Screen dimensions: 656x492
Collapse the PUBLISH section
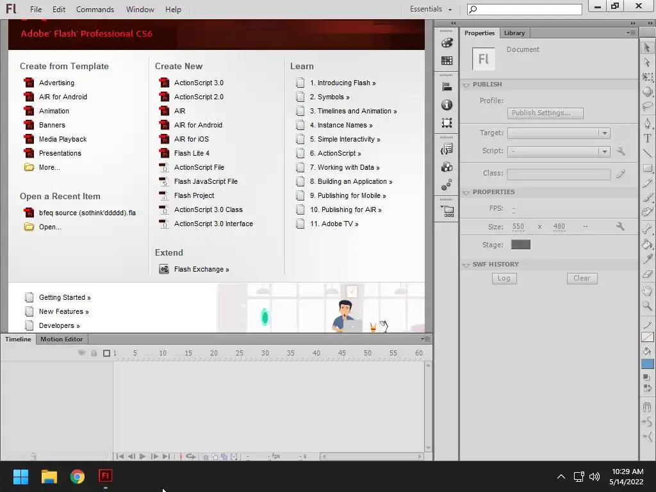pyautogui.click(x=466, y=85)
